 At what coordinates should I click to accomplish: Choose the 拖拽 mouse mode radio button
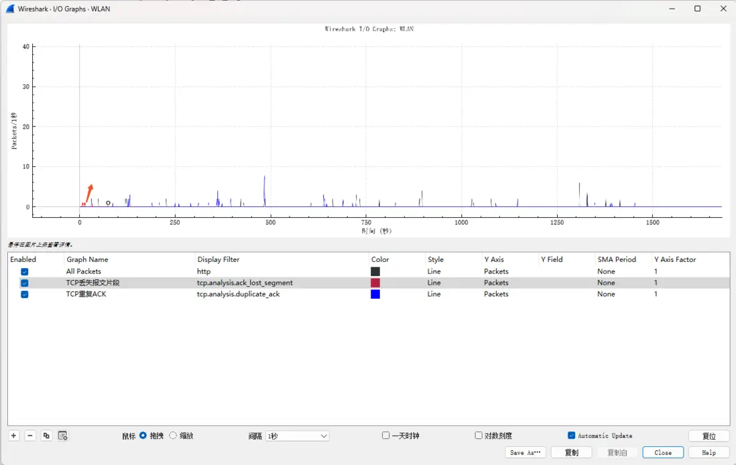143,436
